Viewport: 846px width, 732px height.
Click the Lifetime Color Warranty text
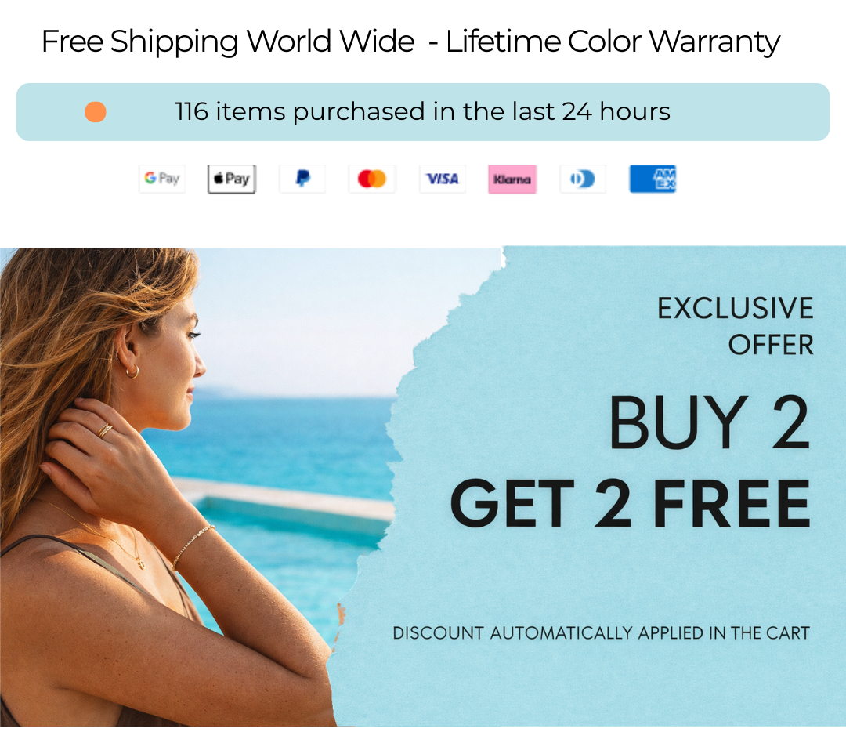click(x=613, y=42)
